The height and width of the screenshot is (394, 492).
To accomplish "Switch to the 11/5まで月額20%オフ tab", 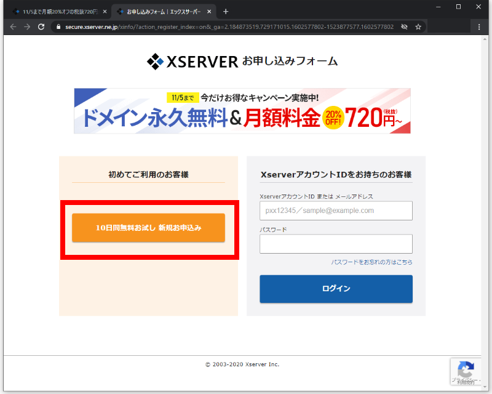I will coord(60,12).
